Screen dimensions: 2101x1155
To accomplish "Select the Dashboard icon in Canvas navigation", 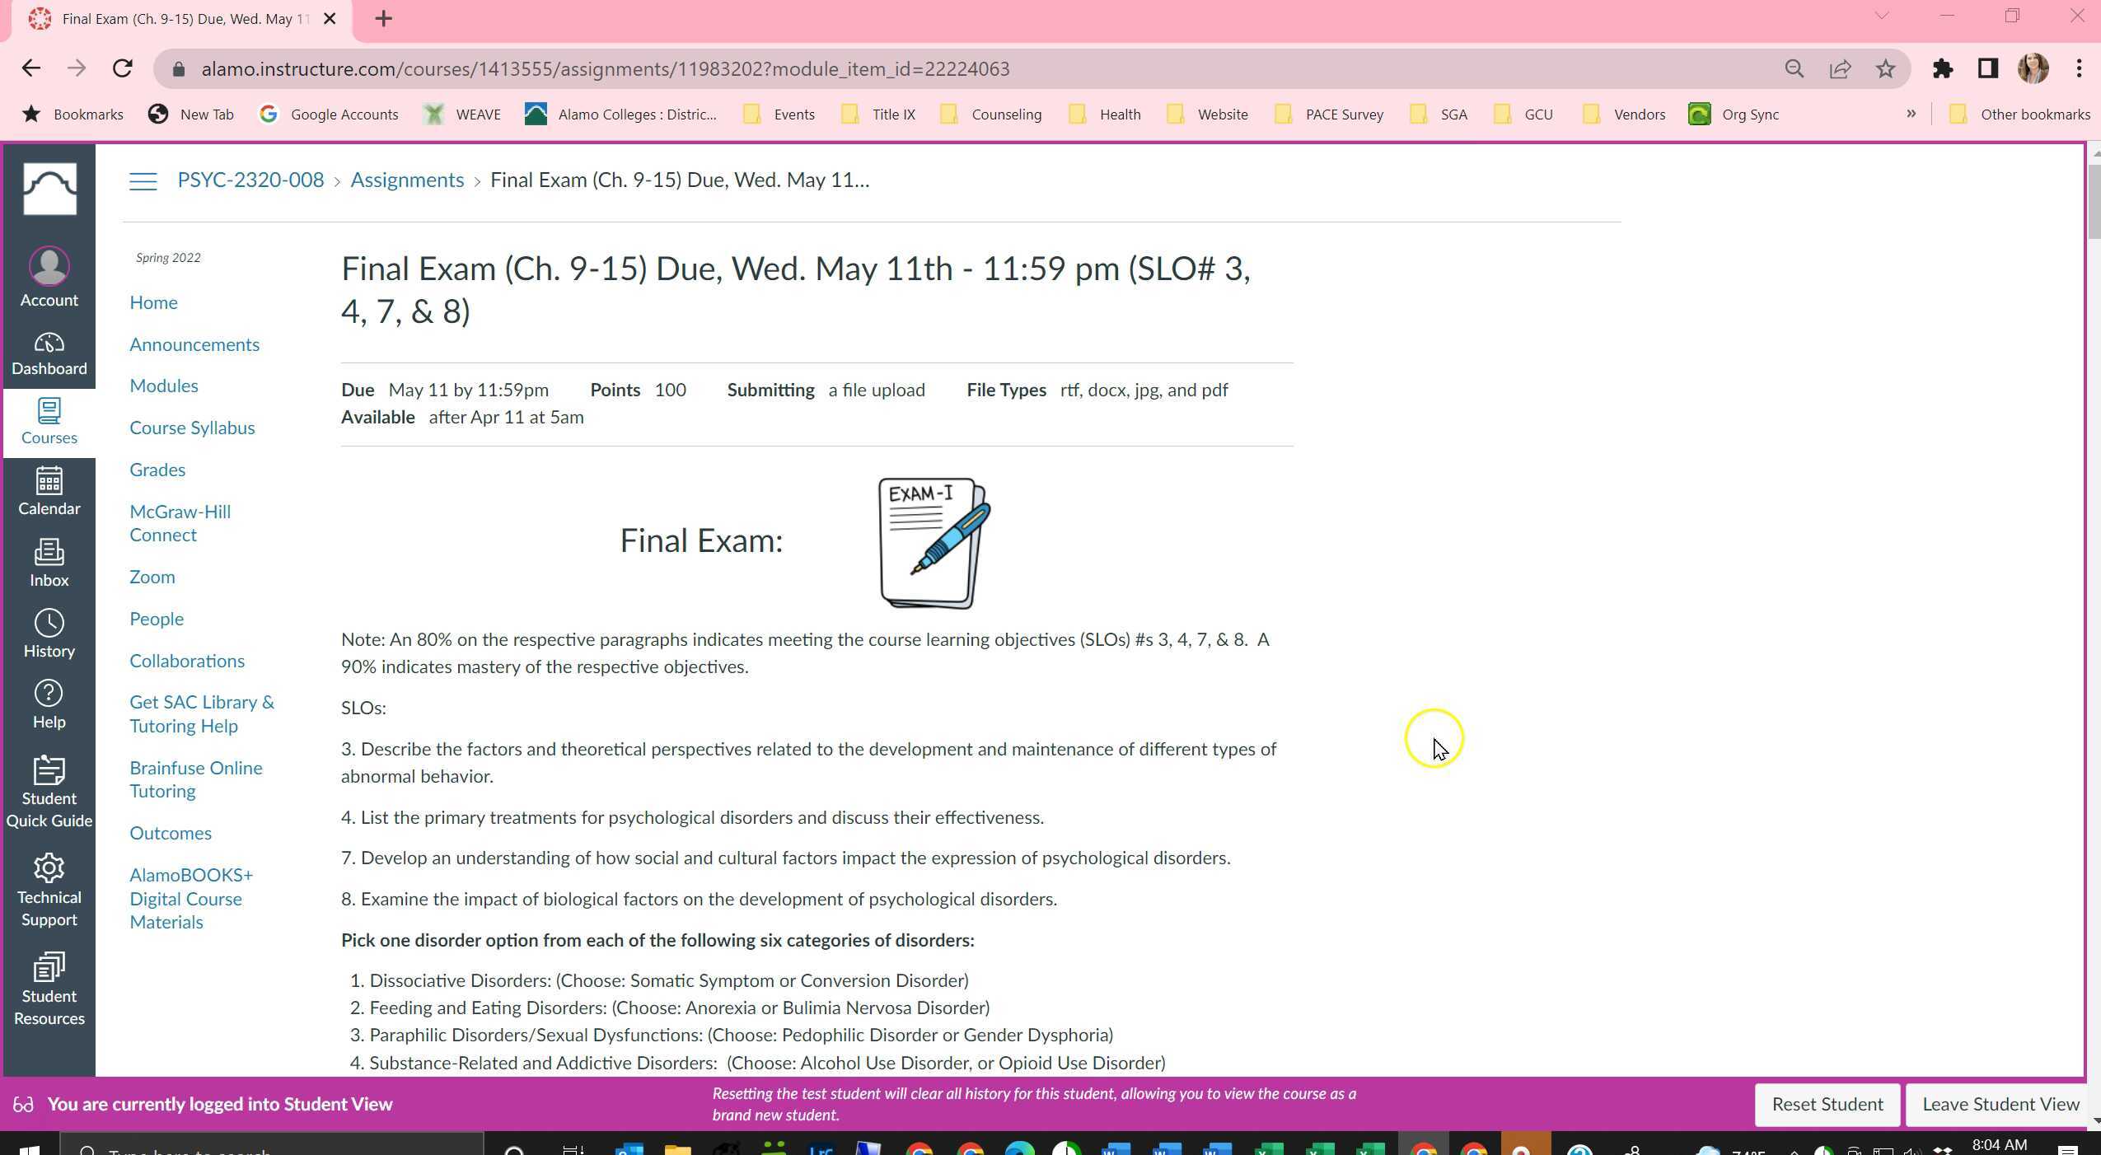I will (x=49, y=353).
